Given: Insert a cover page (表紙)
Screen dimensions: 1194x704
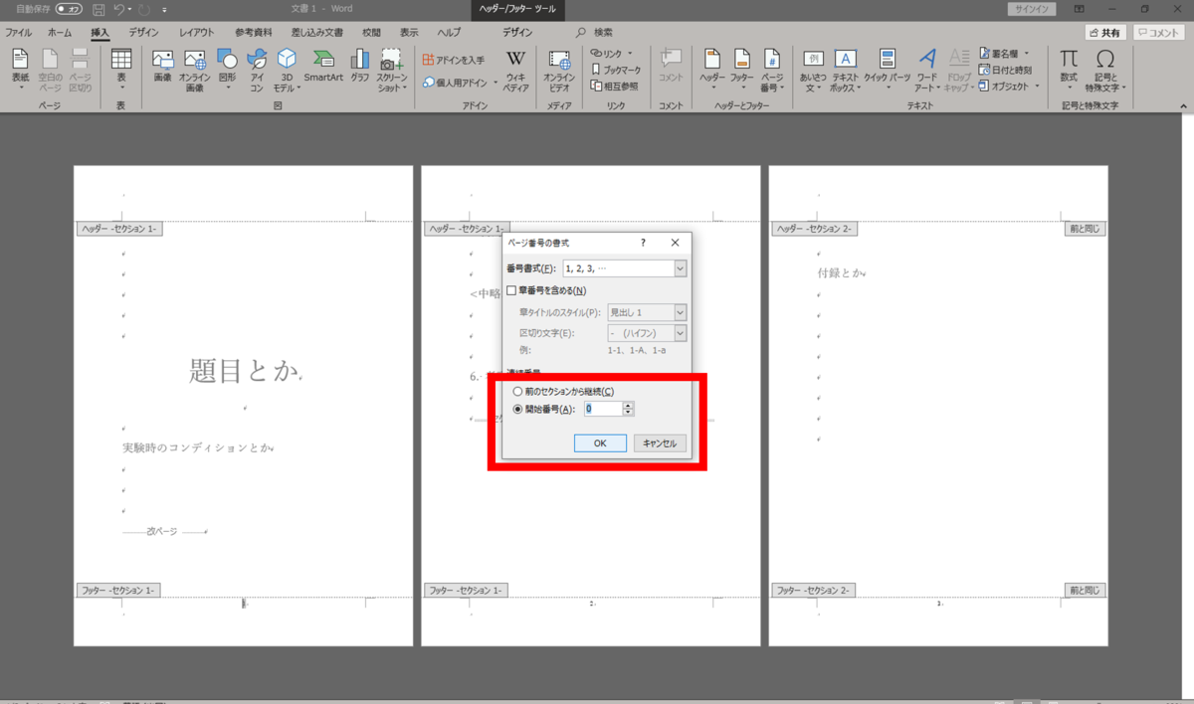Looking at the screenshot, I should click(x=20, y=70).
